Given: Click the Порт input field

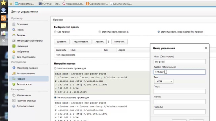Looking at the screenshot, I should [x=180, y=91].
